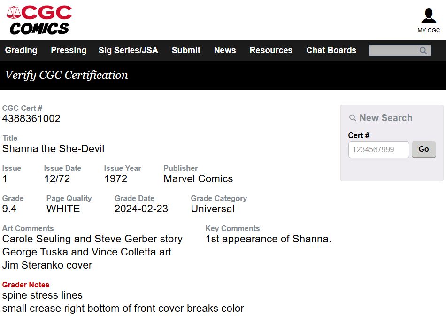Image resolution: width=446 pixels, height=317 pixels.
Task: Click the MY CGC text link
Action: tap(429, 31)
